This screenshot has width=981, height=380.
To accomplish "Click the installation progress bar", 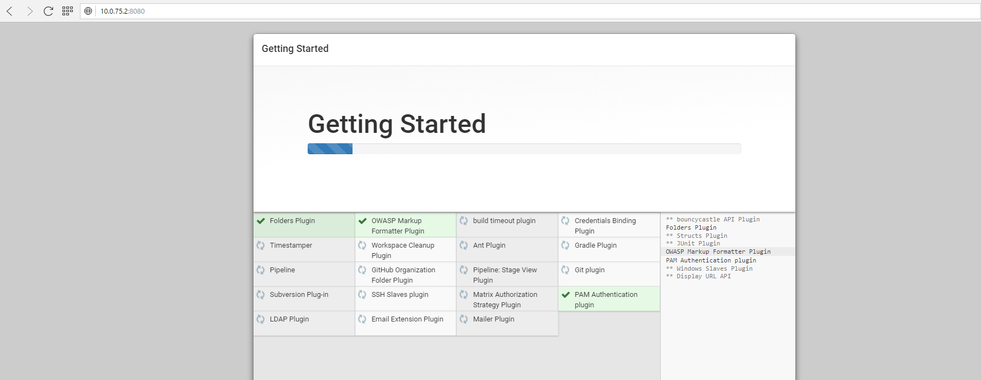I will pyautogui.click(x=524, y=149).
